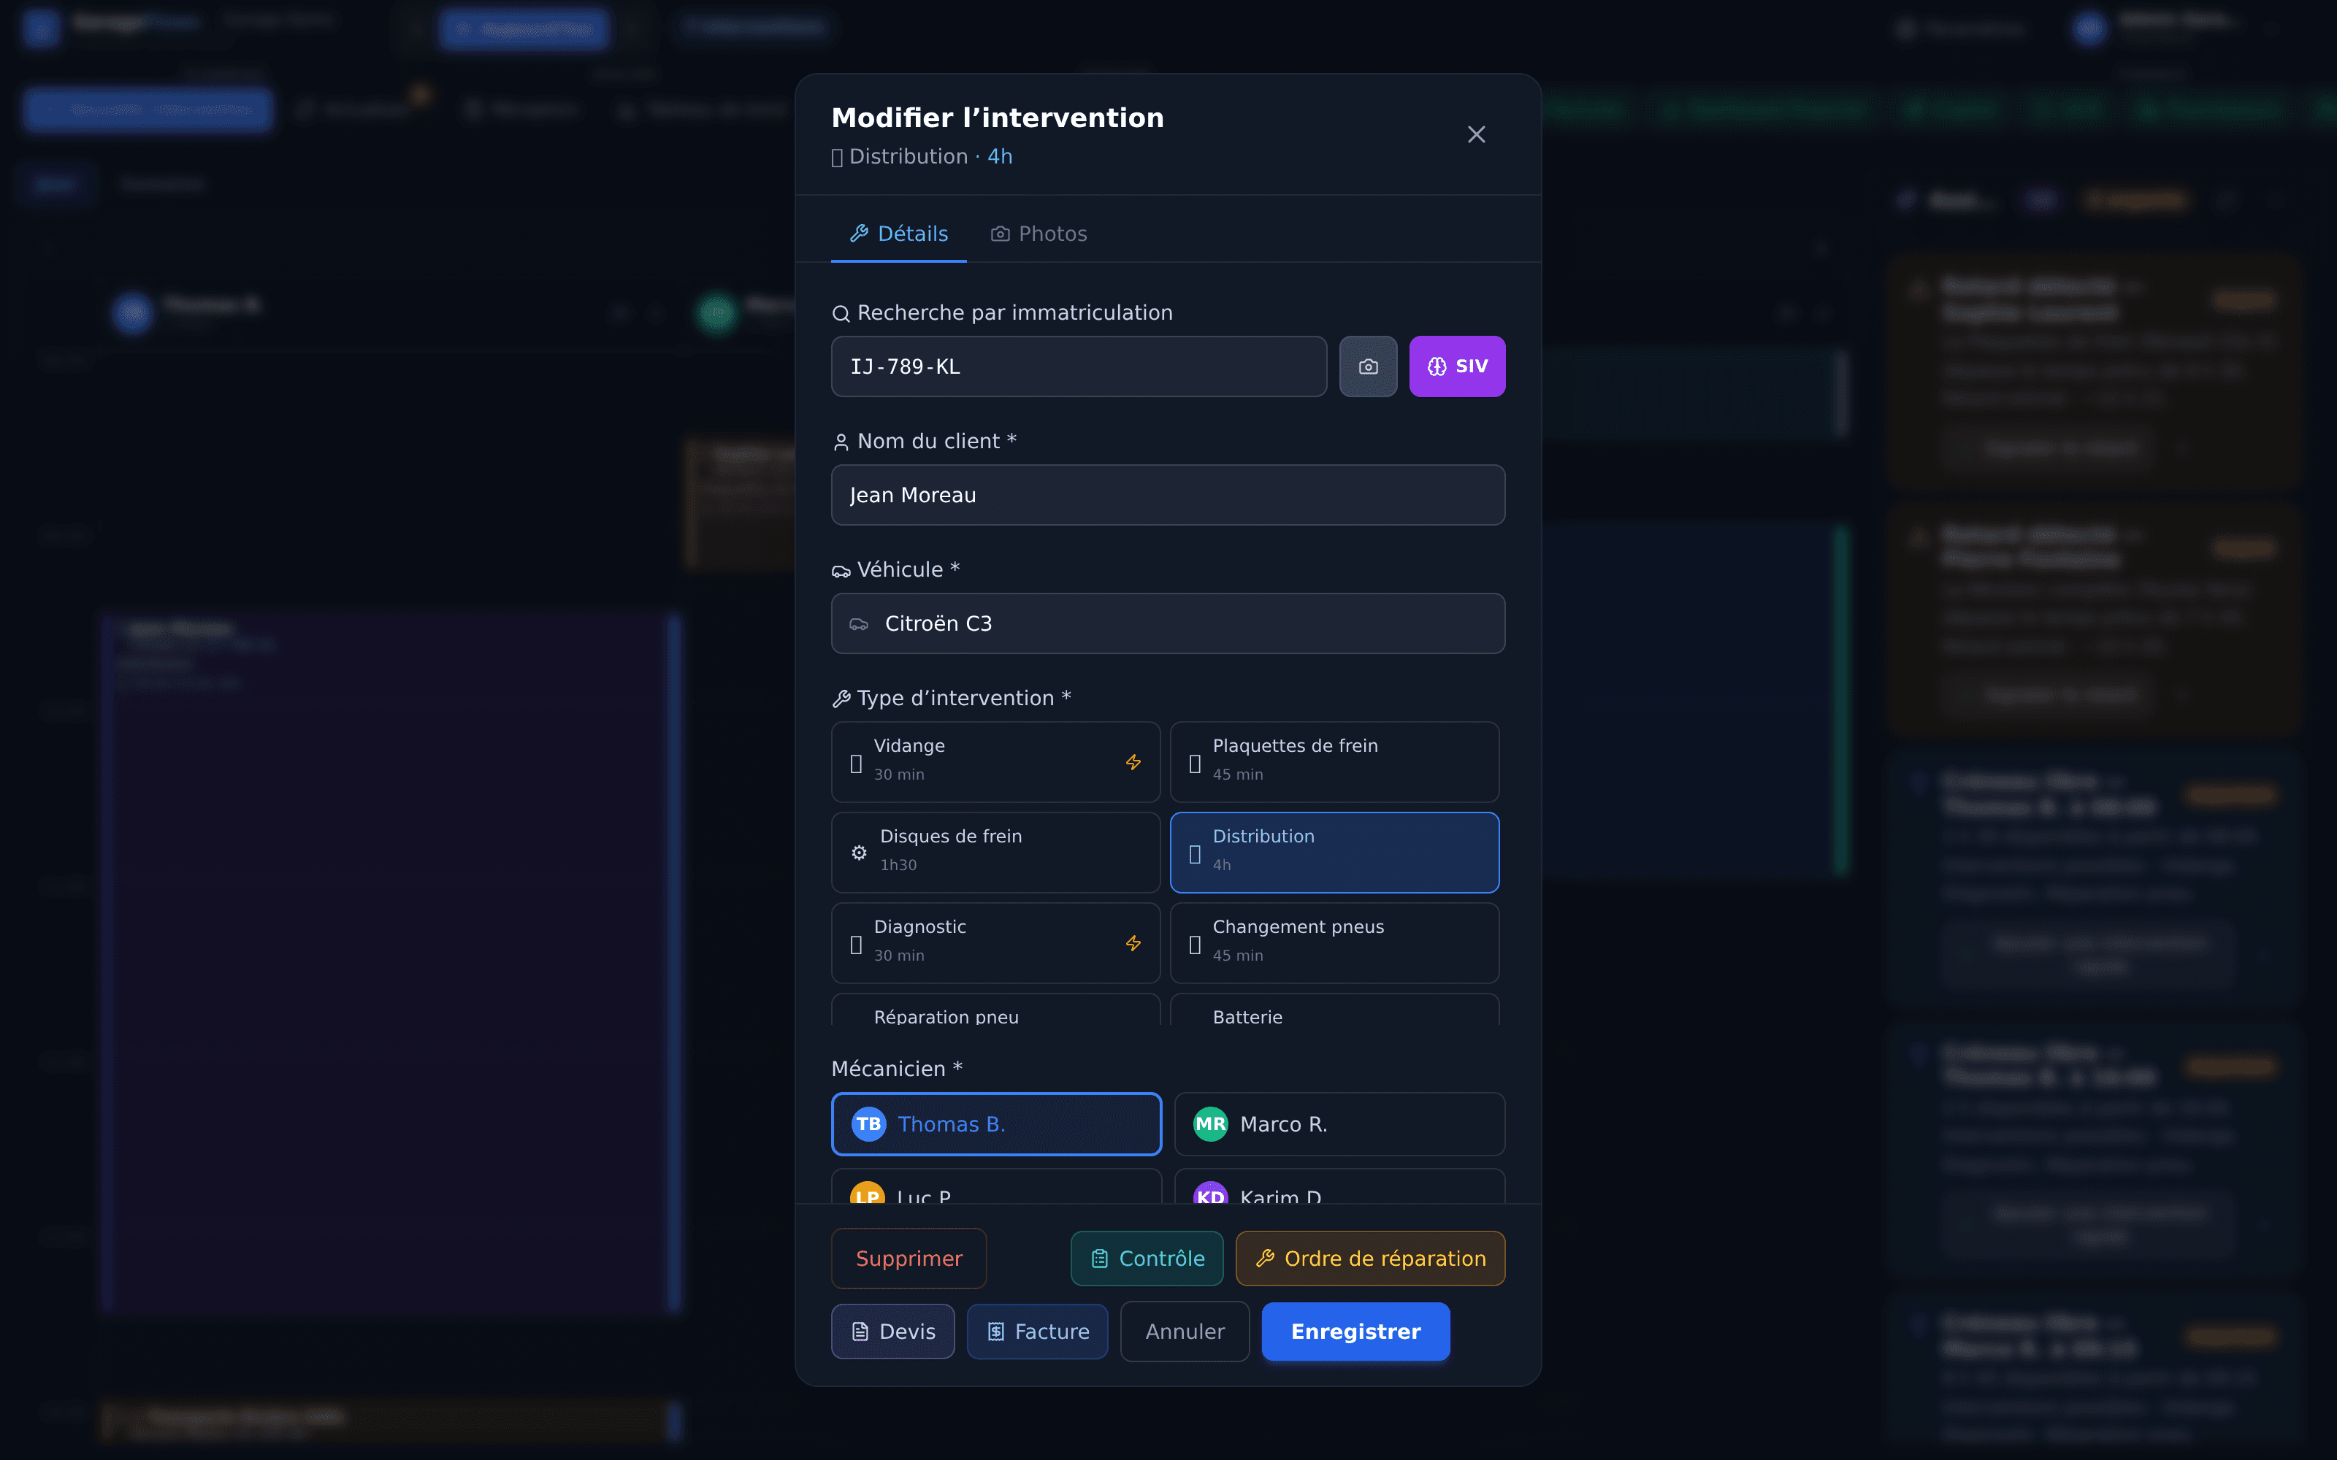
Task: Choose mechanic Marco R.
Action: click(x=1339, y=1123)
